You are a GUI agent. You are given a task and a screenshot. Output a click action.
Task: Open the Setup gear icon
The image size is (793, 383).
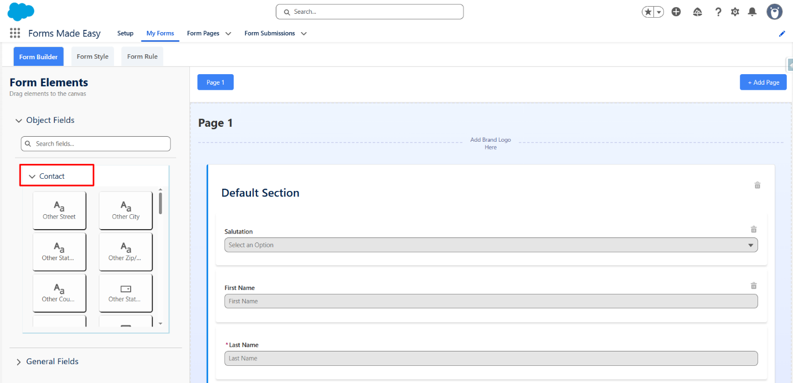point(735,12)
